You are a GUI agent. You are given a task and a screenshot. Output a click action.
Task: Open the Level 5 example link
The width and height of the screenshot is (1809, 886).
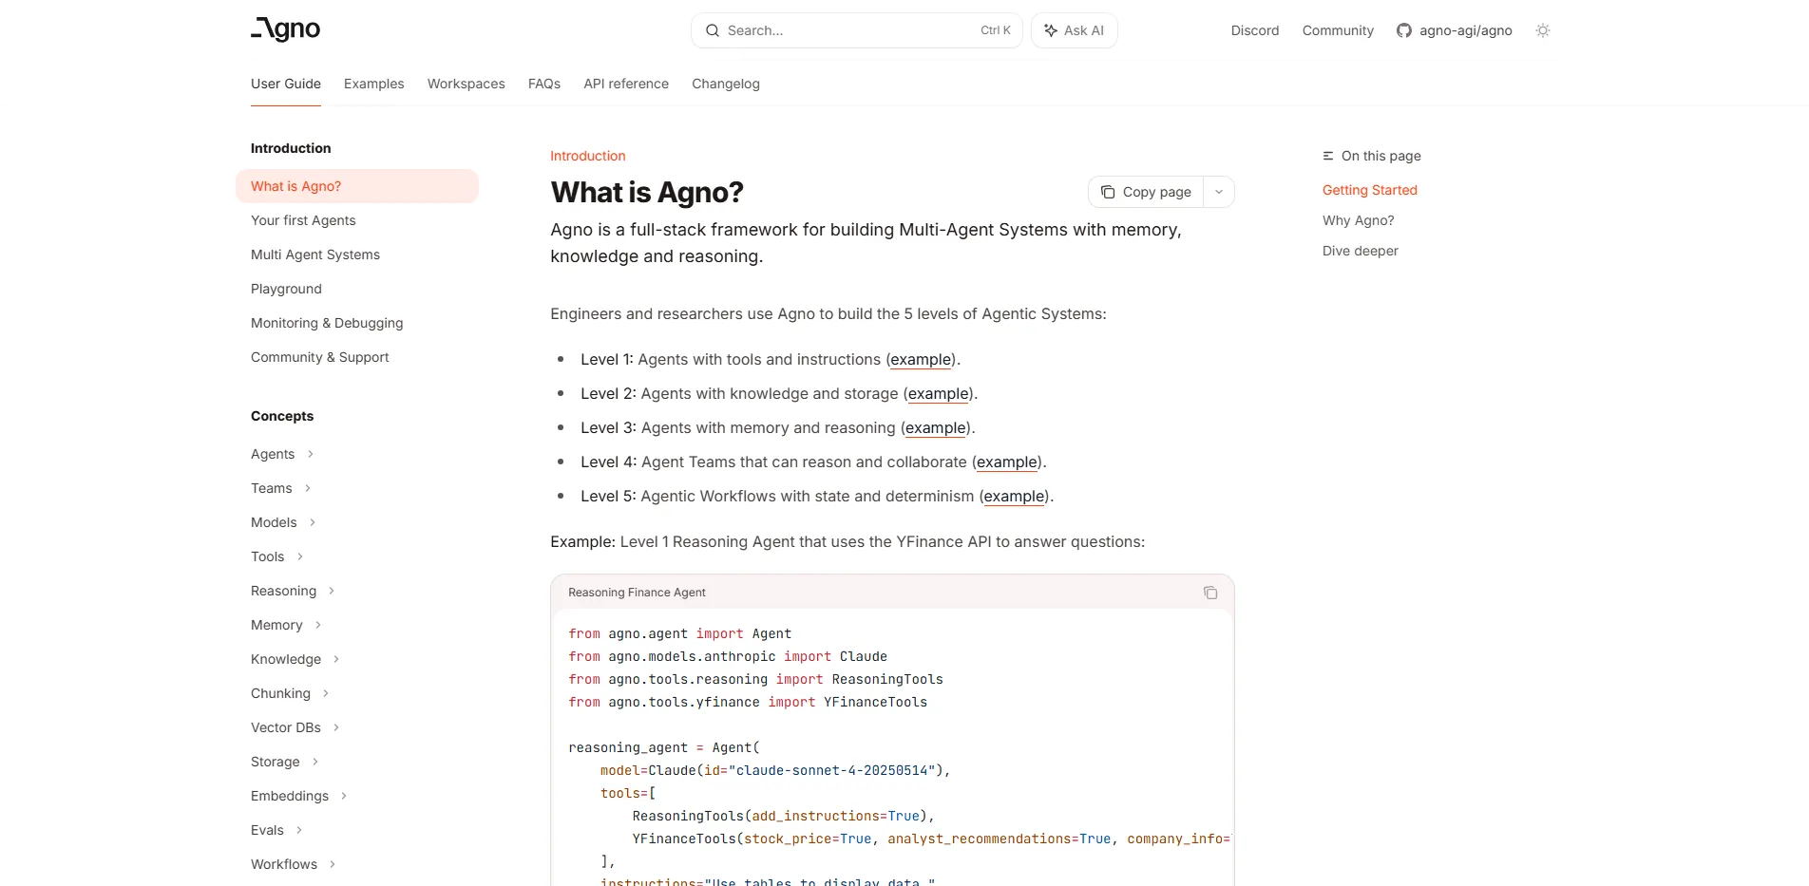pyautogui.click(x=1014, y=497)
